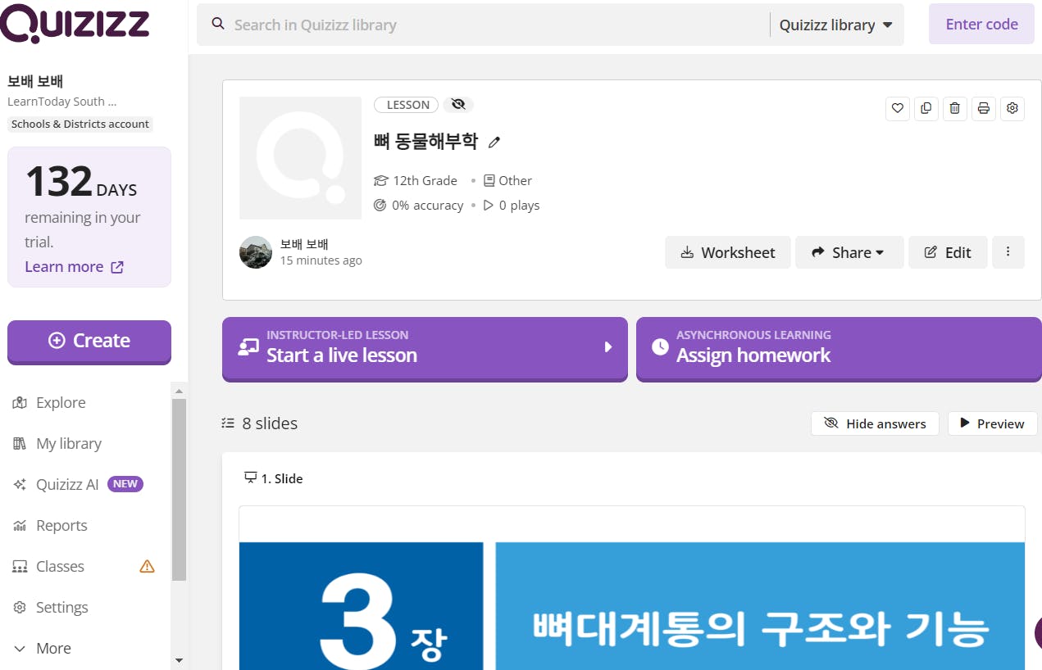Click the plays triangle icon
The width and height of the screenshot is (1042, 670).
489,205
